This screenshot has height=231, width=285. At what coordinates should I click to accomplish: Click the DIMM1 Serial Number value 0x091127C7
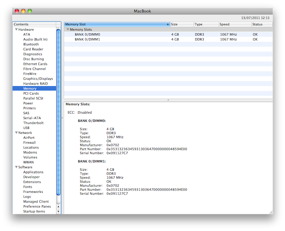(117, 194)
